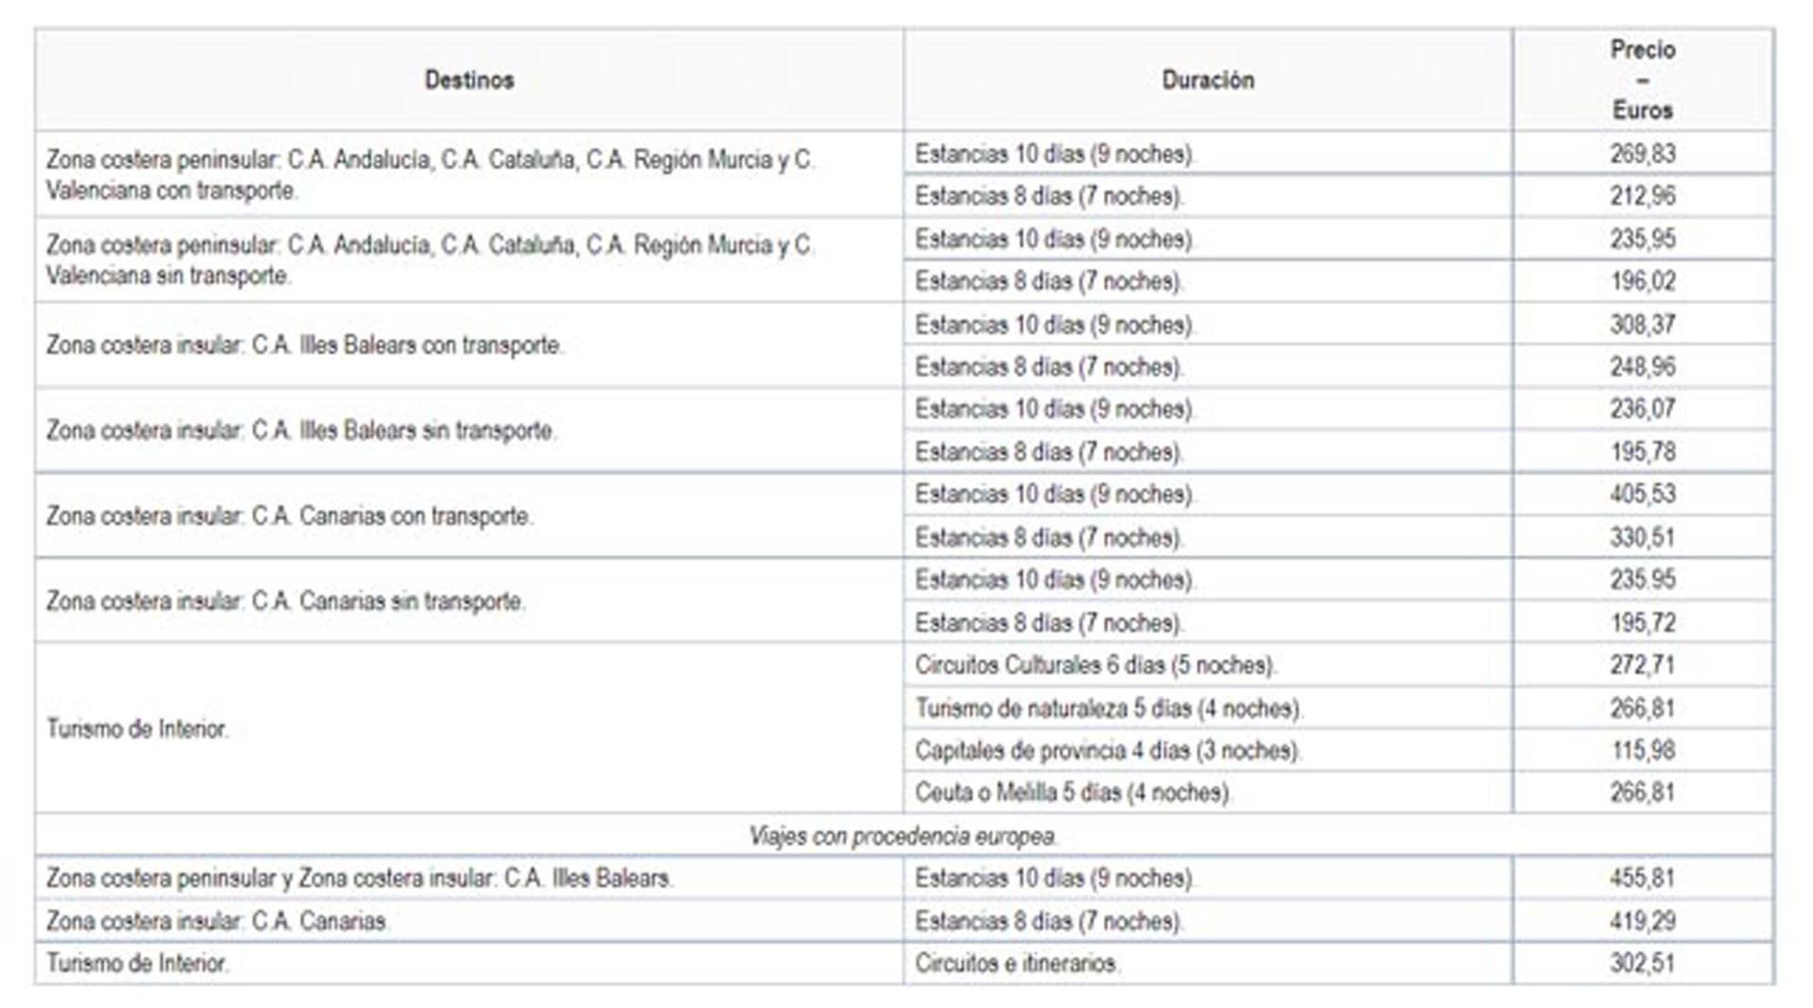Select the Illes Balears sin transporte destination
Screen dimensions: 1813x1008
pos(469,430)
